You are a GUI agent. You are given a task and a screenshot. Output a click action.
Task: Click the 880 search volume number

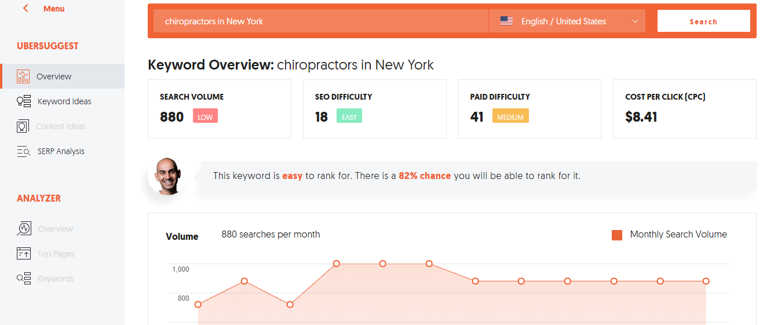click(171, 117)
